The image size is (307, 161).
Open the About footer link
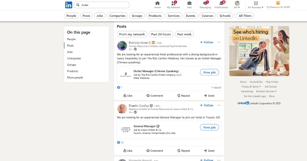243,82
